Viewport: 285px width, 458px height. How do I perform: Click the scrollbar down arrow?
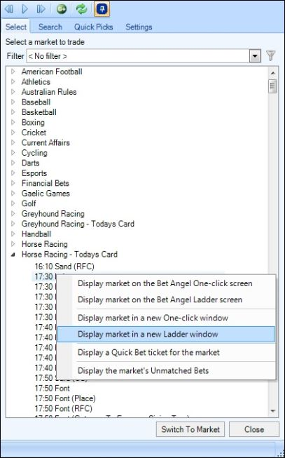click(x=273, y=411)
